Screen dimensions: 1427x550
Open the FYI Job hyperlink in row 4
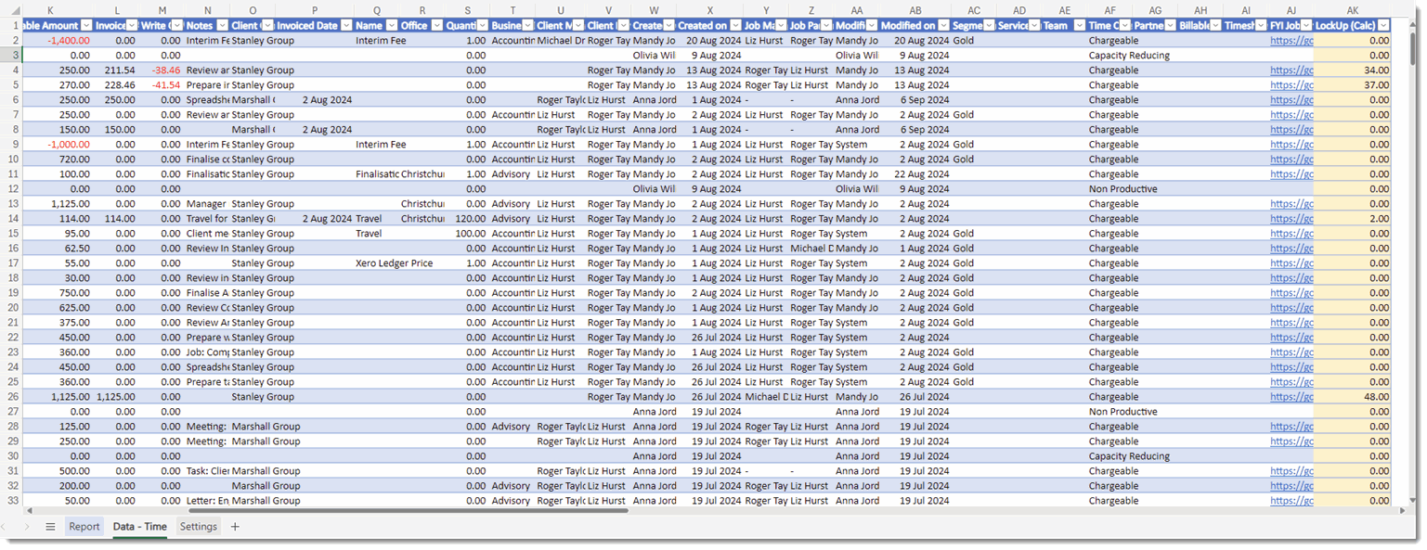[1291, 70]
